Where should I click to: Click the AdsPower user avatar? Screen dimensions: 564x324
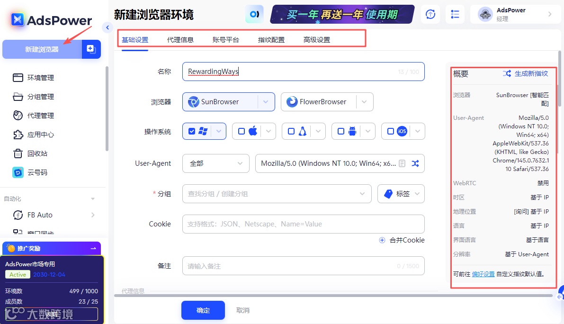coord(485,14)
